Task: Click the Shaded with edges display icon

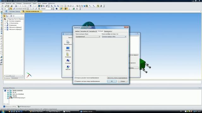Action: 87,6
